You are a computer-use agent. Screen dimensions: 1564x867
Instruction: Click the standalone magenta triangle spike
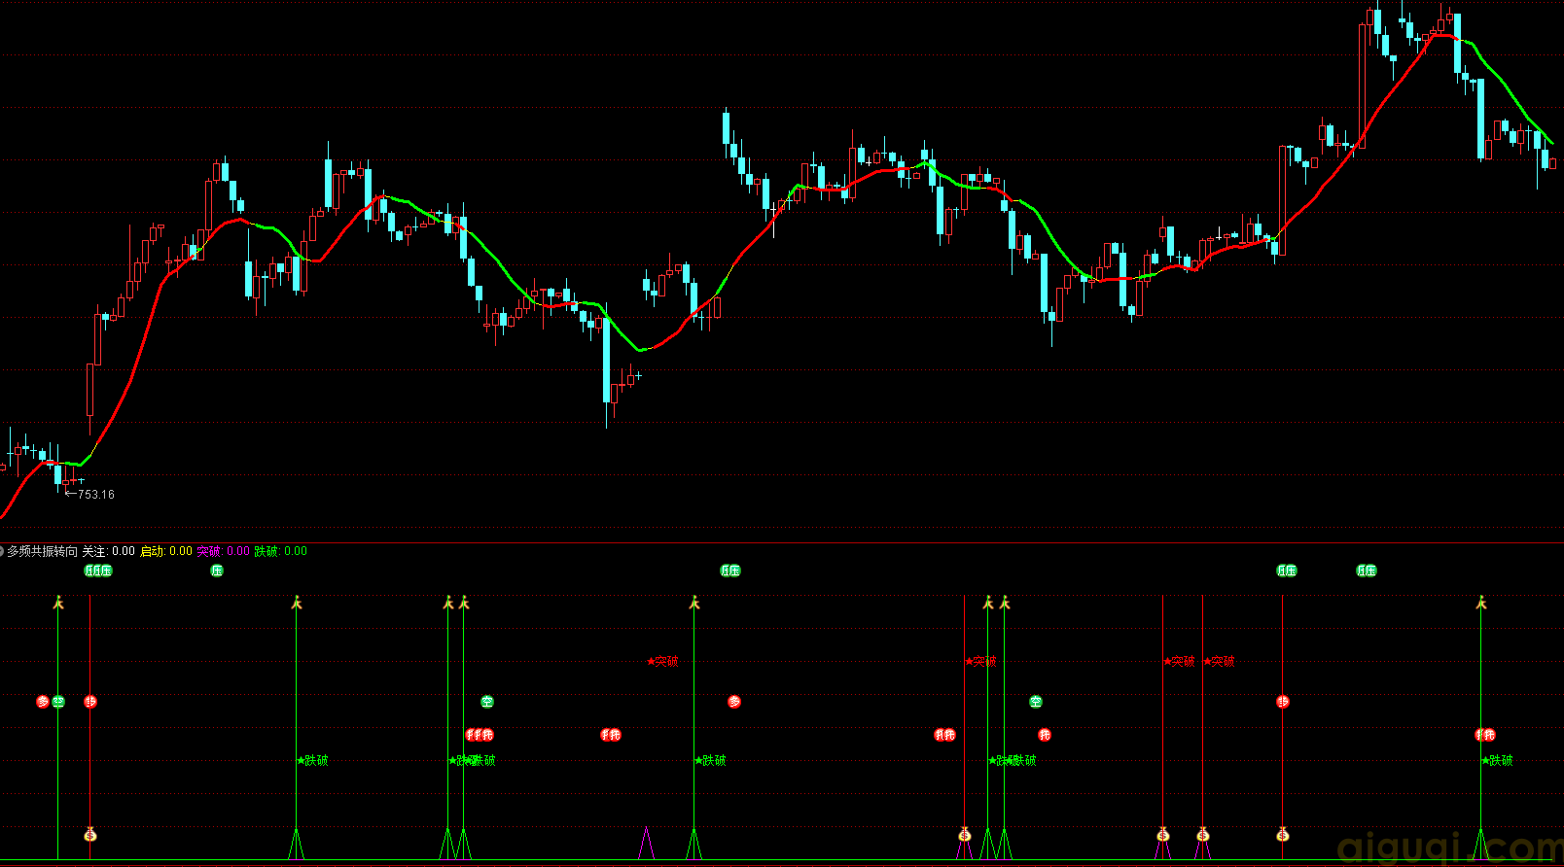(646, 844)
